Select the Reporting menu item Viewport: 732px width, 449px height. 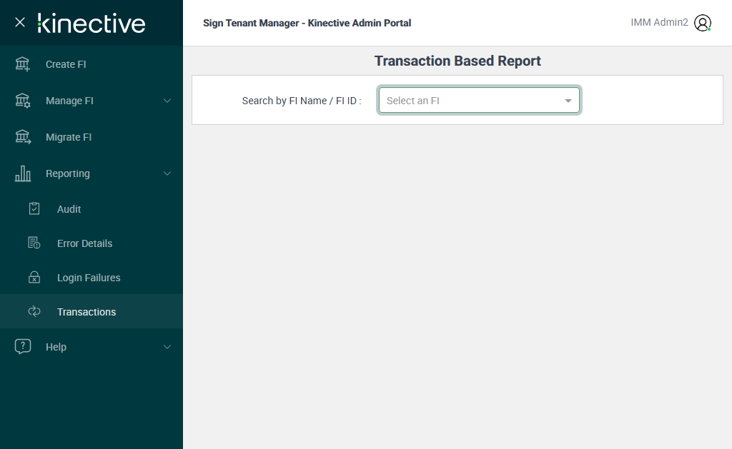point(68,173)
